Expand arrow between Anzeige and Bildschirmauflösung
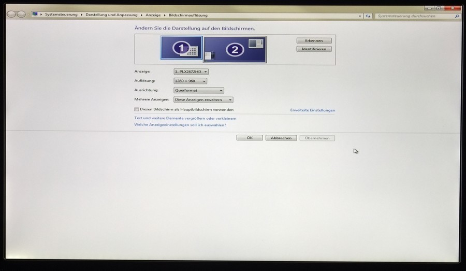 point(165,15)
